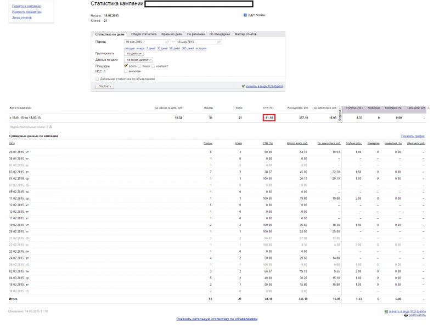Switch to the Общая статистика tab

coord(144,34)
